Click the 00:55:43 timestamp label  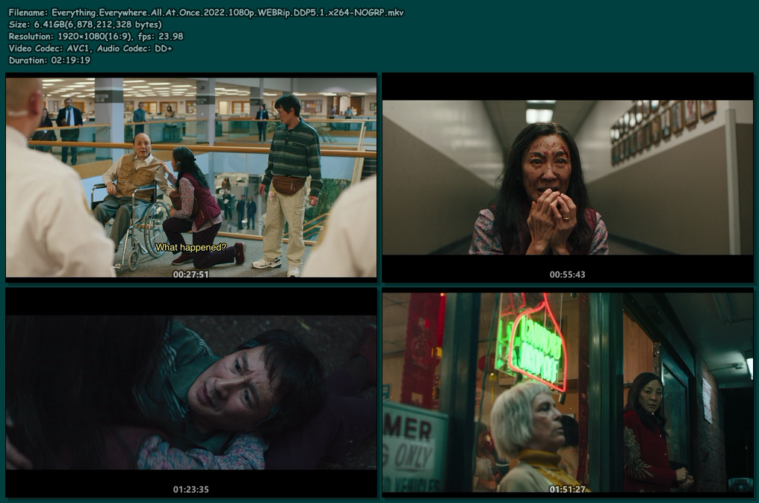coord(567,274)
